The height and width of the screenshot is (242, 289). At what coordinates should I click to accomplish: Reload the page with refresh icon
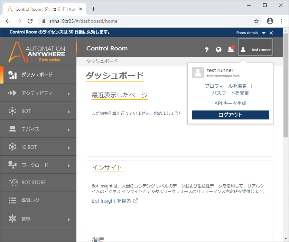point(30,21)
